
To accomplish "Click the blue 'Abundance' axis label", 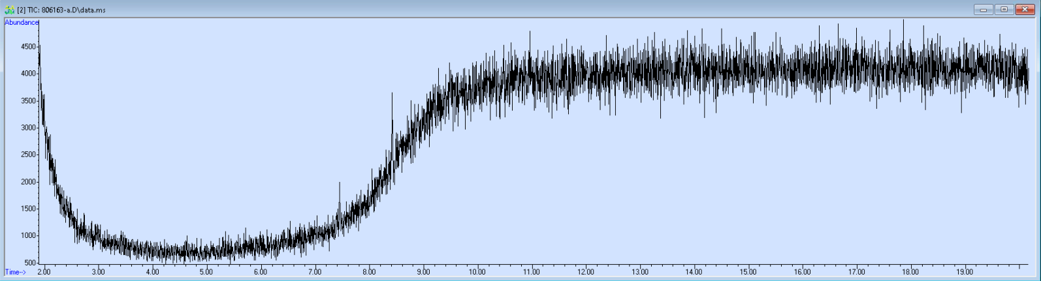I will point(22,22).
